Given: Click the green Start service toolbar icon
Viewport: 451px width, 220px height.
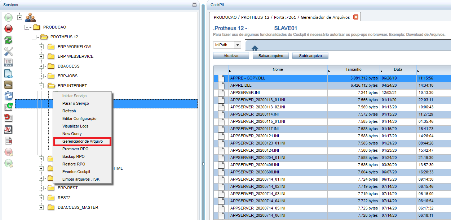Looking at the screenshot, I should [x=8, y=18].
